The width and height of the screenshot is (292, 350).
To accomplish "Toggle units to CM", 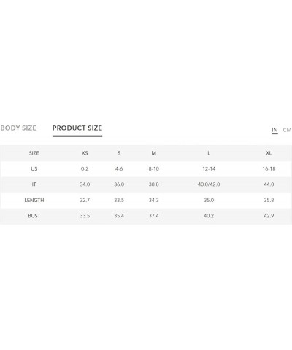I will (x=287, y=130).
